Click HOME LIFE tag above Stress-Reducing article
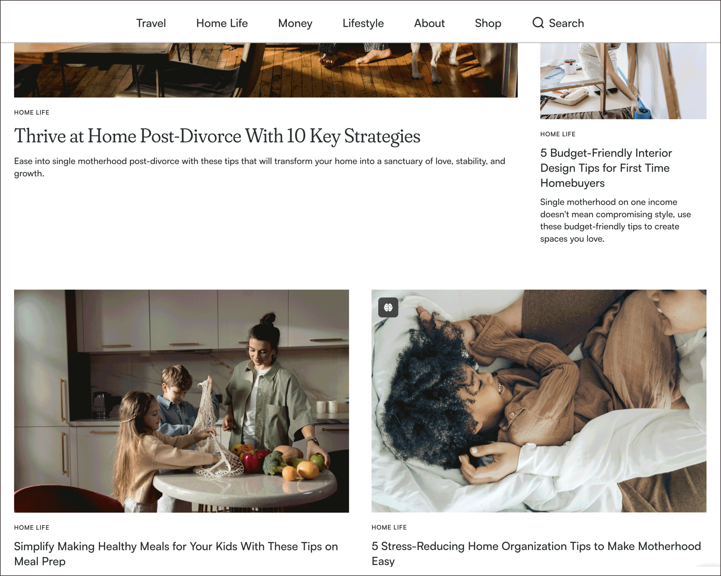This screenshot has height=576, width=721. click(389, 528)
